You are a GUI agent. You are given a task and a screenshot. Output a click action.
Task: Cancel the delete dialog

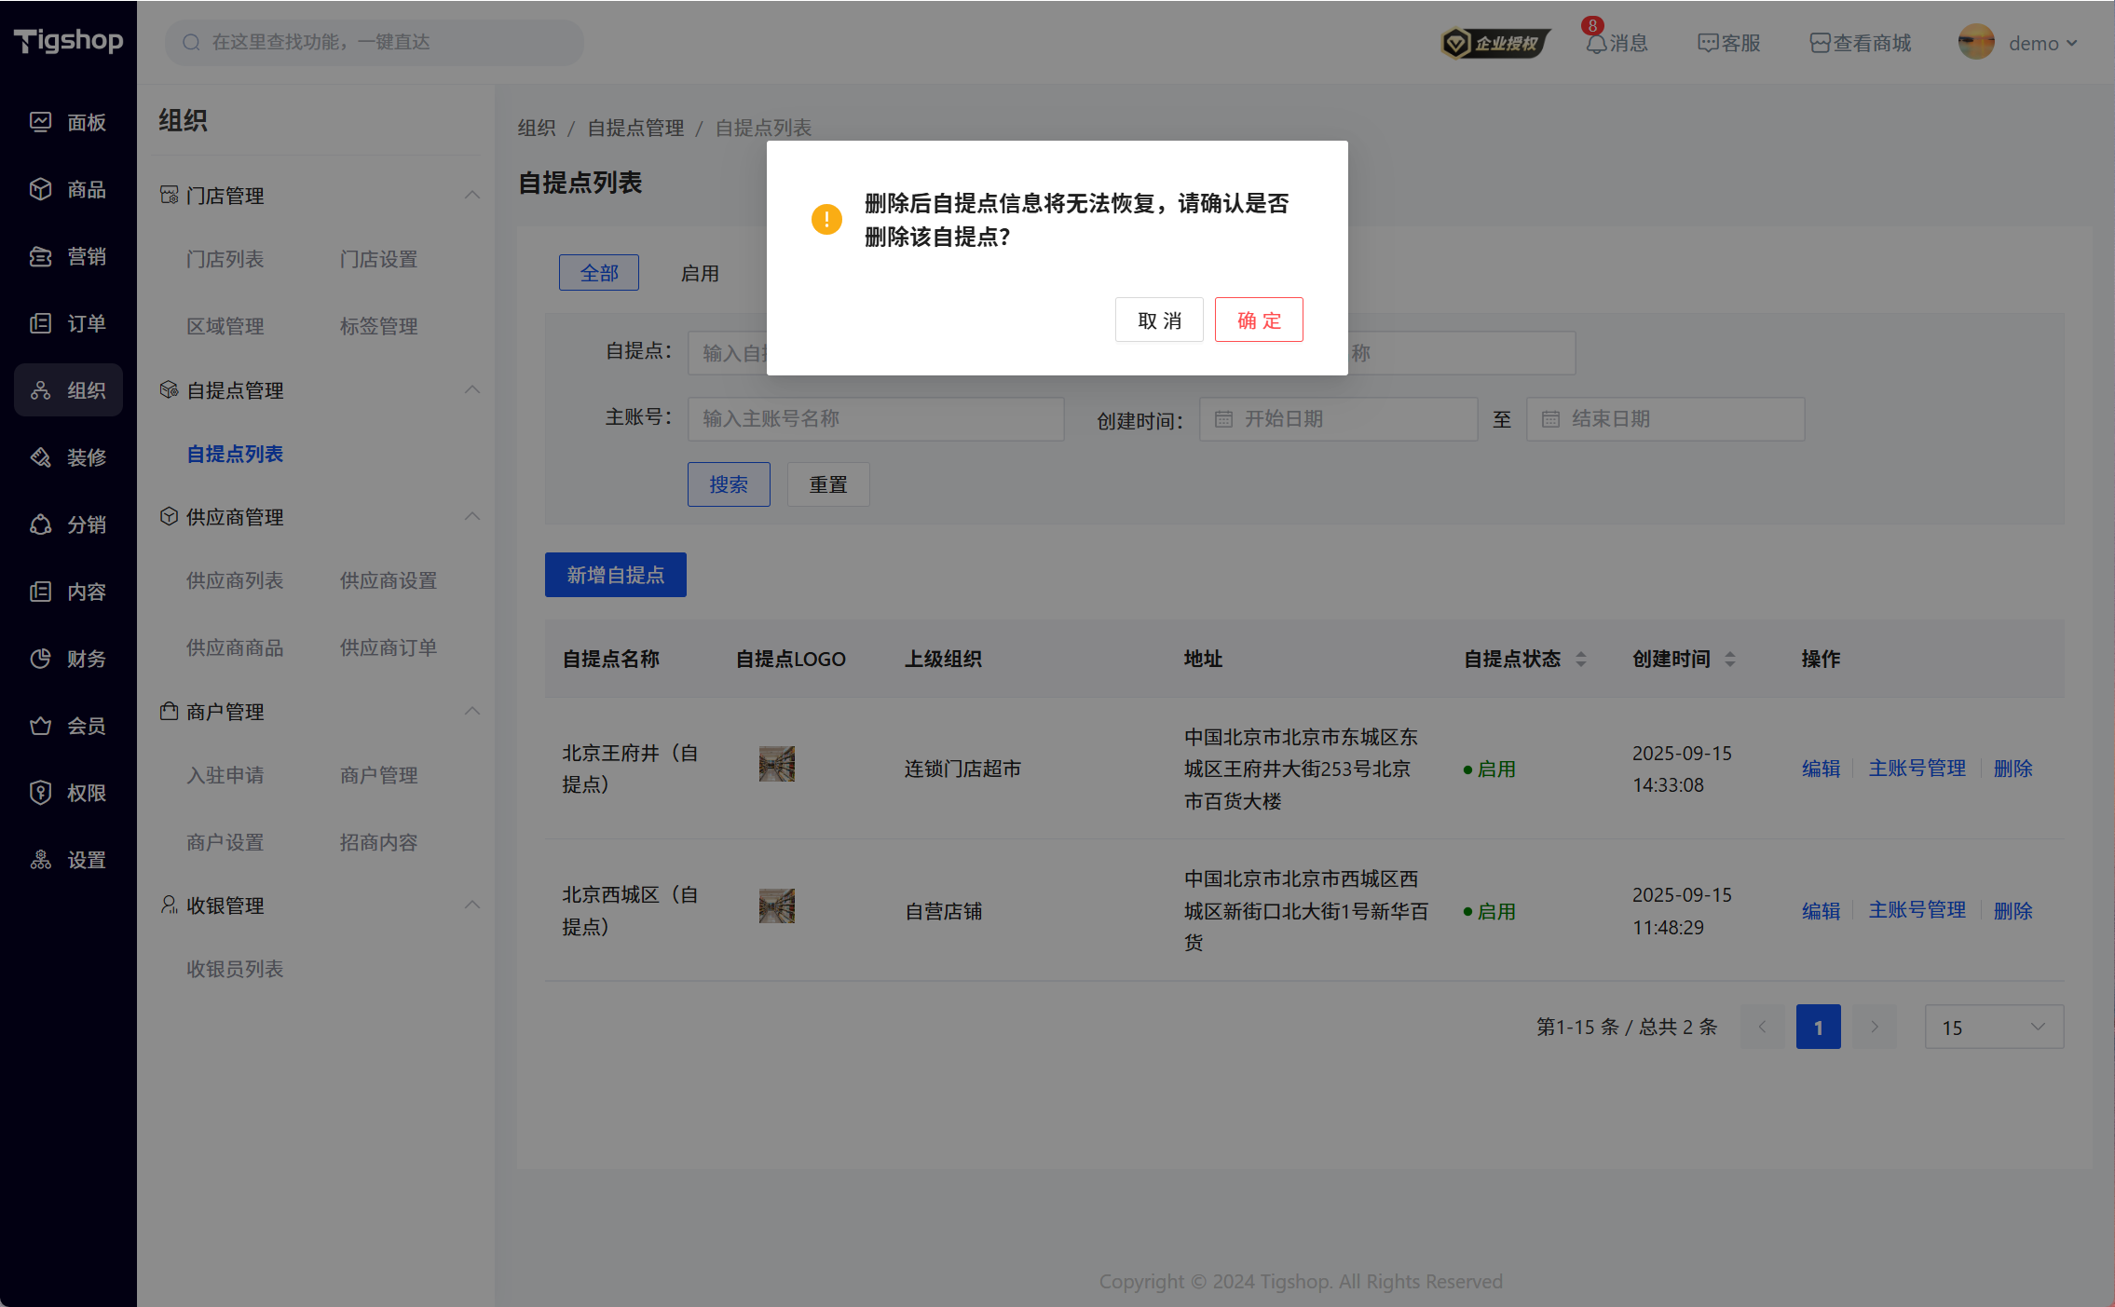tap(1159, 320)
